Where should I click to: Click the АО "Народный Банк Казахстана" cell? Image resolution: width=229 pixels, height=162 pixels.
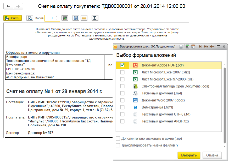[30, 77]
